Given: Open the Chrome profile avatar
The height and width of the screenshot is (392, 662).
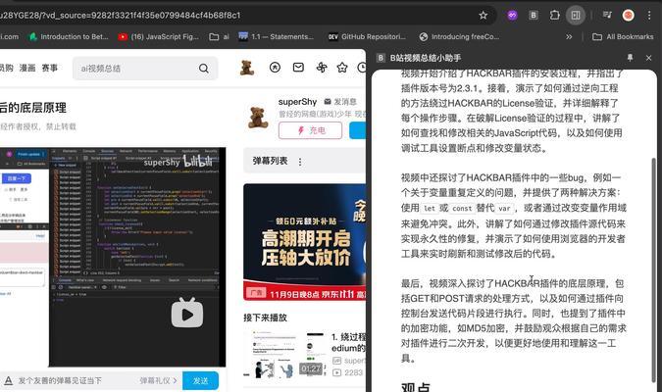Looking at the screenshot, I should click(629, 16).
